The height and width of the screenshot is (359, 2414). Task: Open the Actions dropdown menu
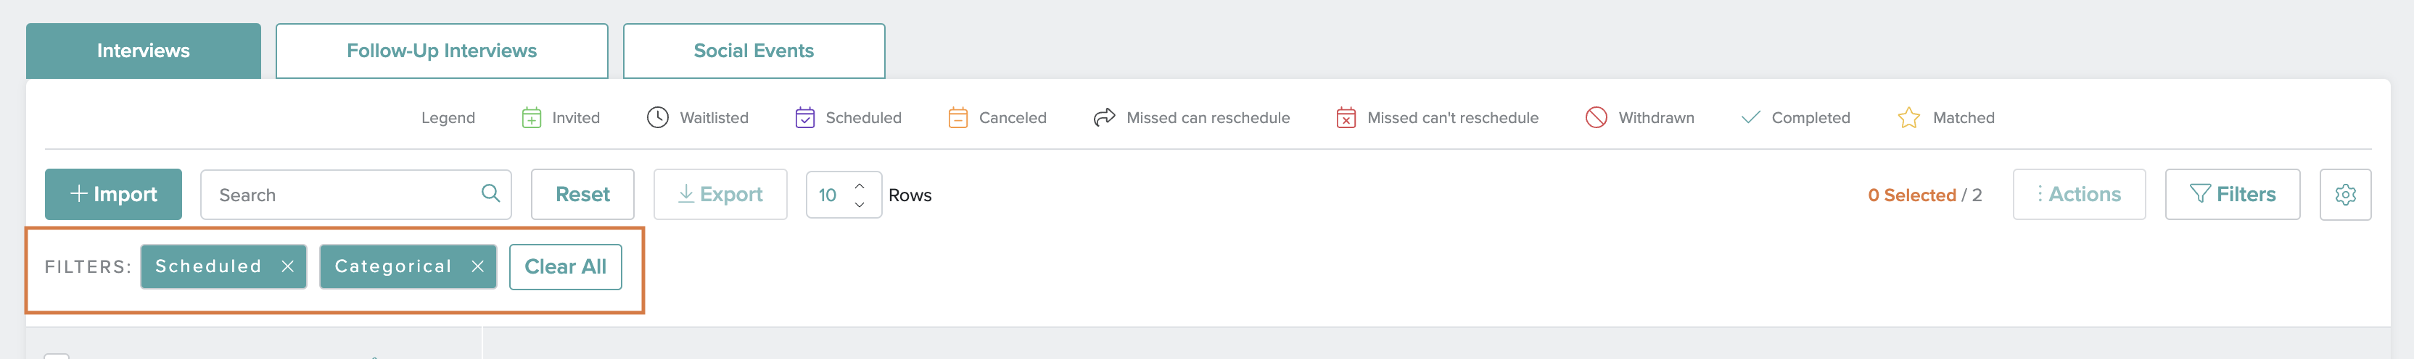point(2078,195)
